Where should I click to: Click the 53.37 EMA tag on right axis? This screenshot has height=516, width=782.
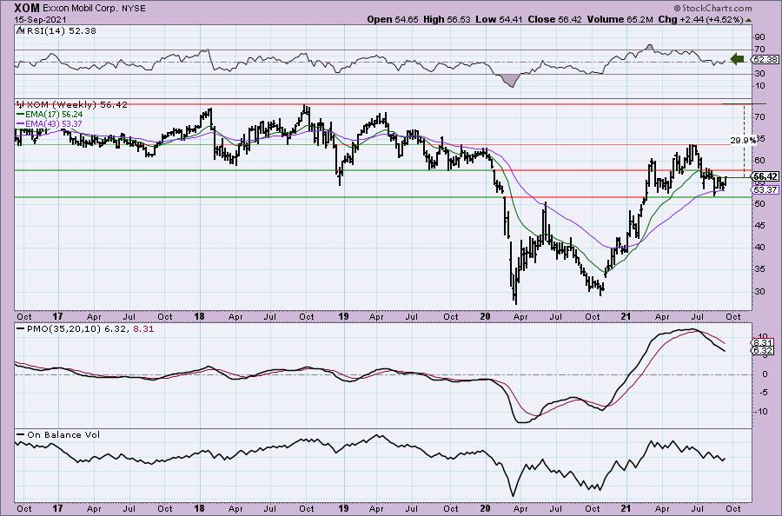click(x=765, y=190)
